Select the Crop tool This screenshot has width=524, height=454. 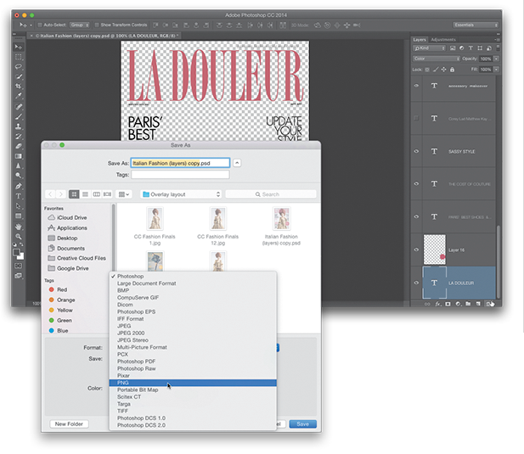(19, 87)
